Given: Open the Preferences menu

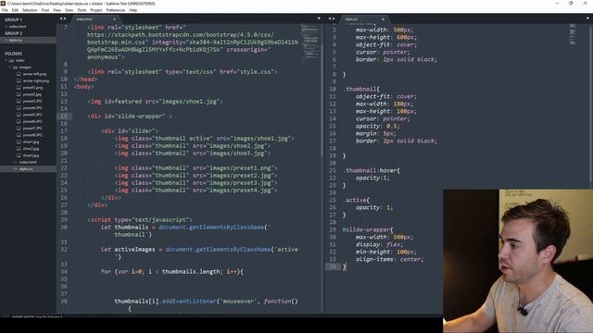Looking at the screenshot, I should click(x=115, y=10).
